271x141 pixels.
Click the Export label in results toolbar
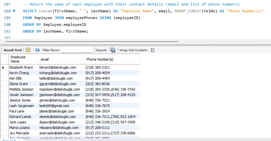[x=102, y=50]
